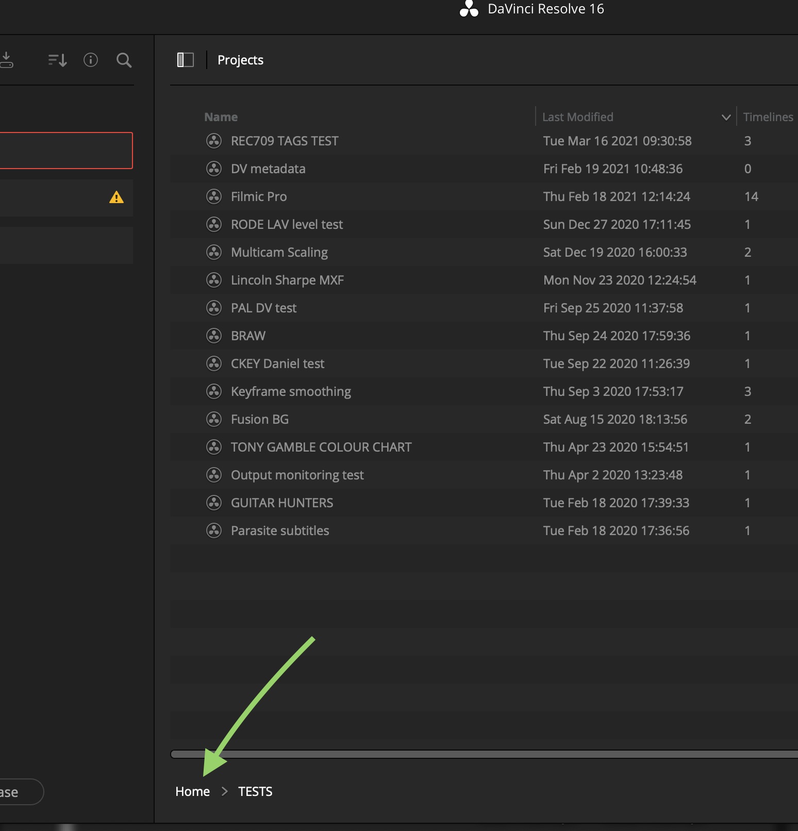
Task: Select project icon for Multicam Scaling
Action: click(x=214, y=252)
